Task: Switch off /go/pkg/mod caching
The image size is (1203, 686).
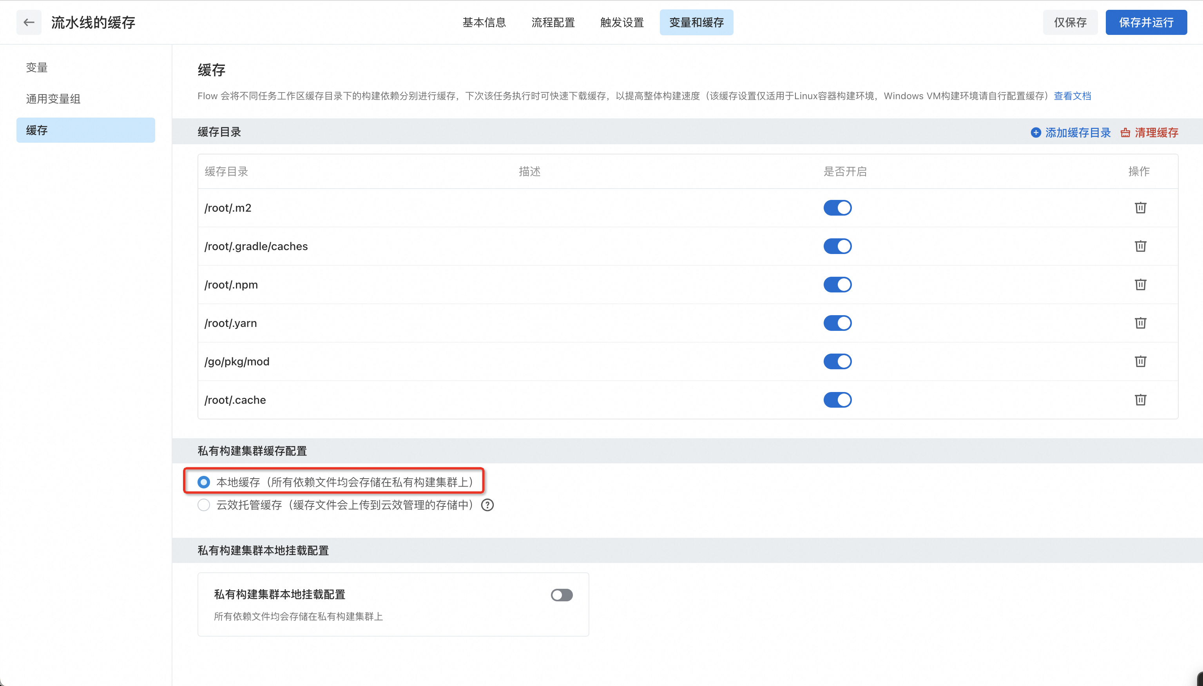Action: 837,361
